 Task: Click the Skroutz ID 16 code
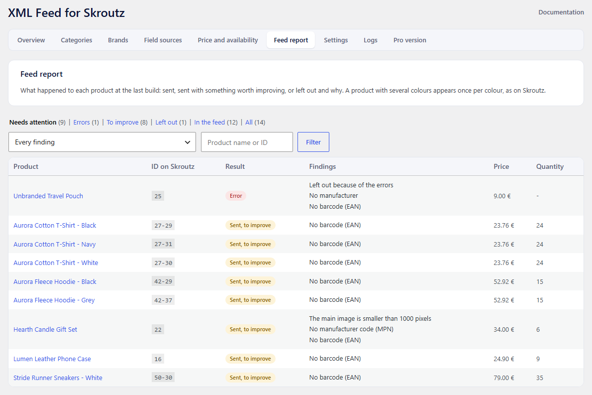tap(158, 359)
